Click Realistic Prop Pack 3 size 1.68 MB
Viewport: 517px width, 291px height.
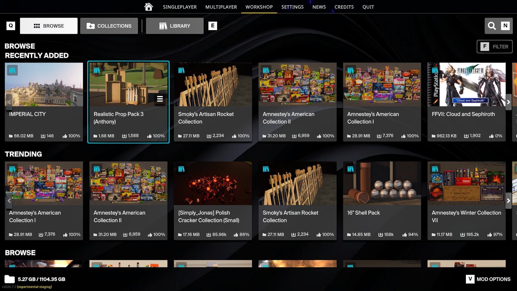(x=104, y=136)
